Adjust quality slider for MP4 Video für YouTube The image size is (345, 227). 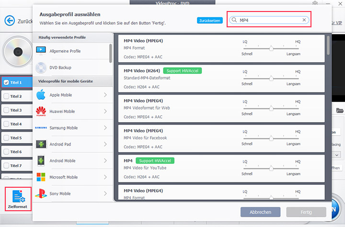pyautogui.click(x=271, y=169)
